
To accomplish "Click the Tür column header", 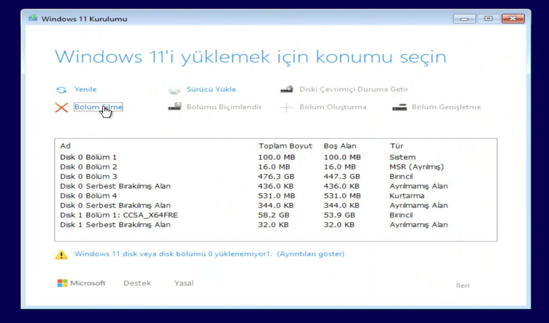I will pyautogui.click(x=396, y=146).
